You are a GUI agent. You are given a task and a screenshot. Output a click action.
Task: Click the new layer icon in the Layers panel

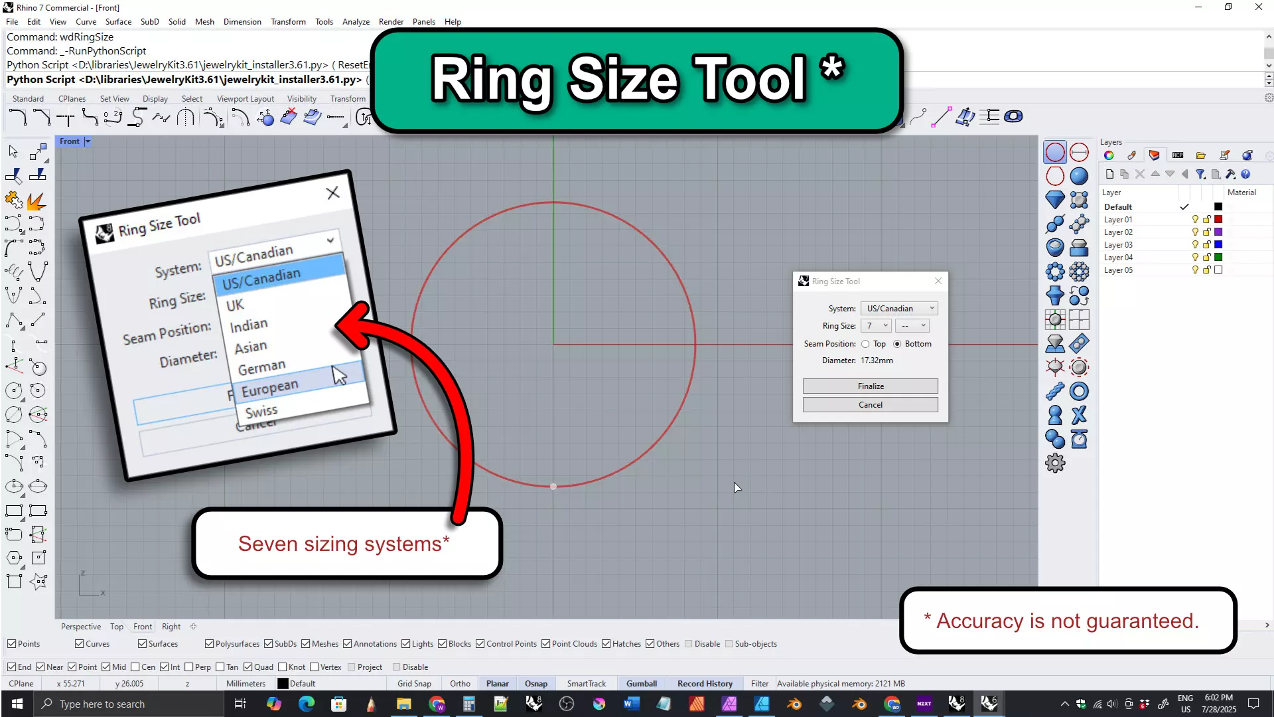click(1109, 174)
